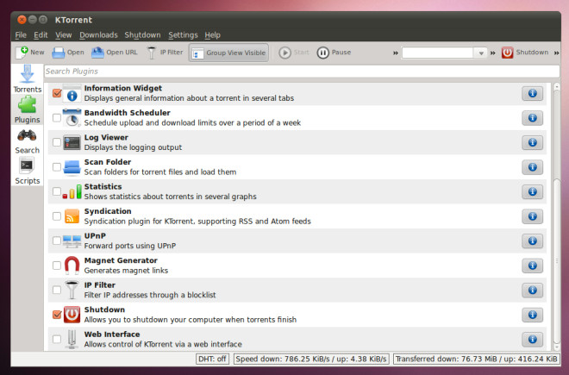The image size is (569, 375).
Task: Open the Help menu
Action: 212,35
